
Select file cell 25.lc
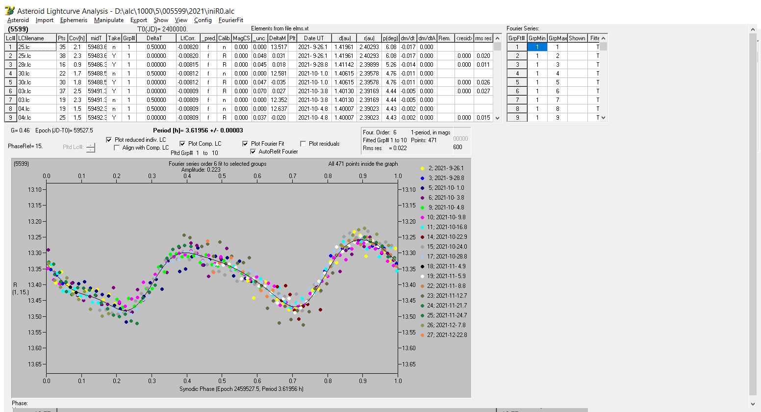pyautogui.click(x=36, y=47)
